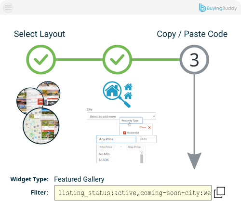The height and width of the screenshot is (213, 241).
Task: Open the City select dropdown
Action: pos(121,116)
